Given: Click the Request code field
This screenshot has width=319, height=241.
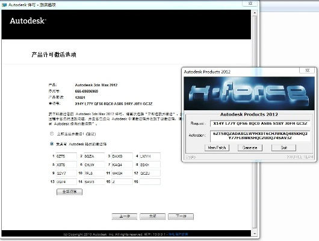Looking at the screenshot, I should 260,124.
